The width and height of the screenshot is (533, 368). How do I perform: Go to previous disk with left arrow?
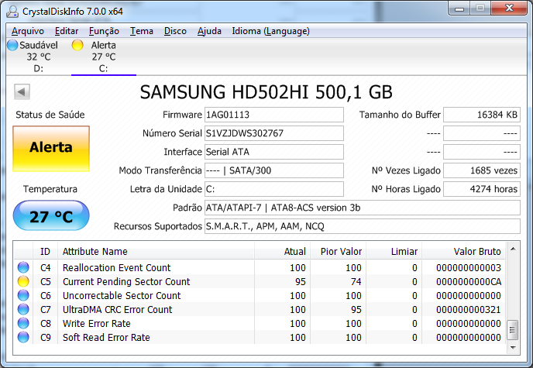(x=22, y=91)
